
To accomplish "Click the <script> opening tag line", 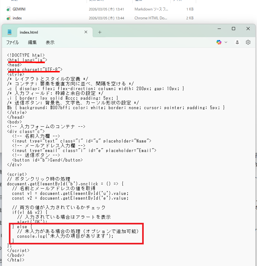I will tap(17, 174).
